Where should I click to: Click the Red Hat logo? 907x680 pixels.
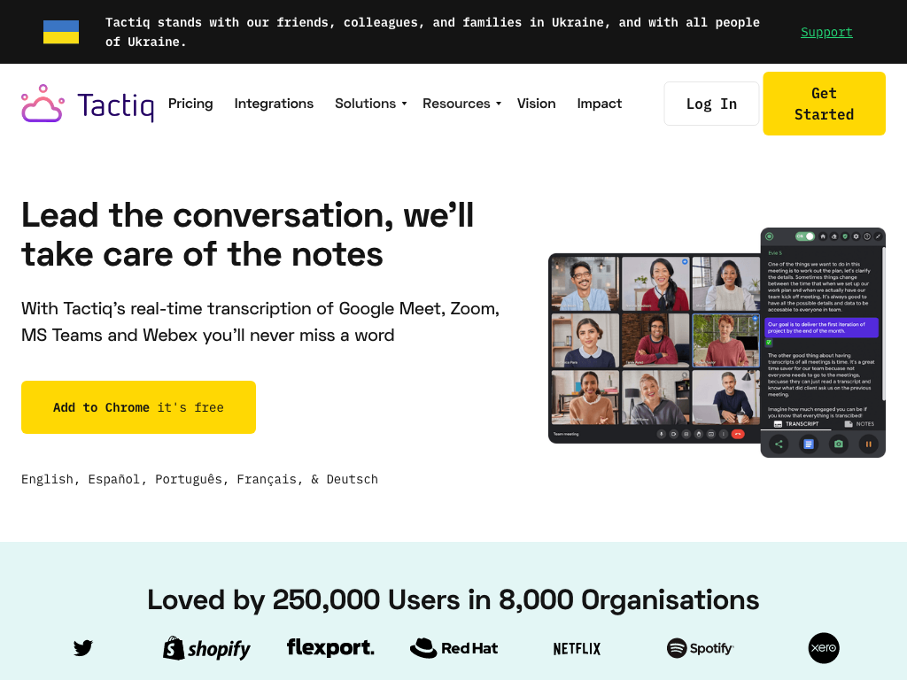coord(454,648)
